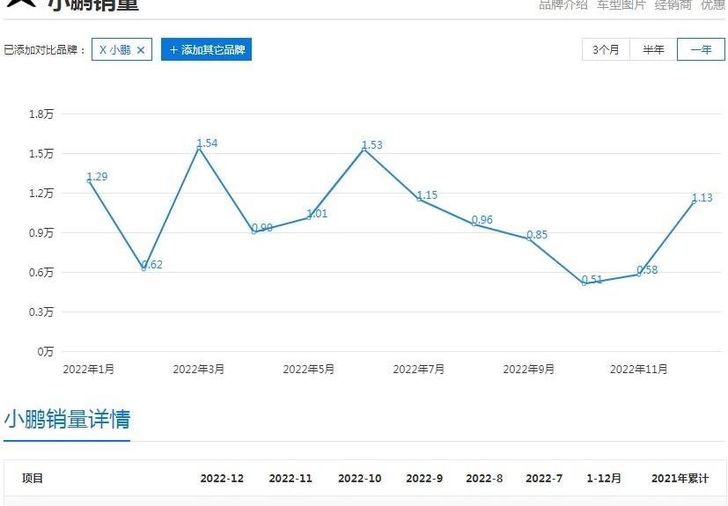Click the 2022-7 column header
728x506 pixels.
tap(544, 478)
